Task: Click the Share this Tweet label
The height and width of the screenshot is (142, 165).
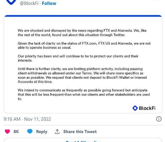Action: click(x=80, y=132)
